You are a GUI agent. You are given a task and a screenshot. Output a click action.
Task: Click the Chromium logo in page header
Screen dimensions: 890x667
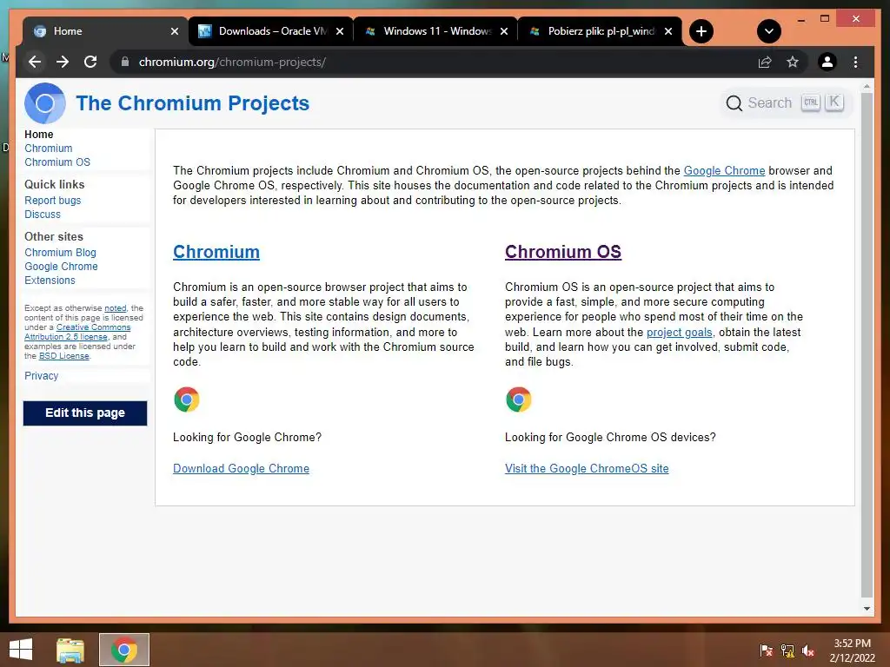tap(45, 103)
